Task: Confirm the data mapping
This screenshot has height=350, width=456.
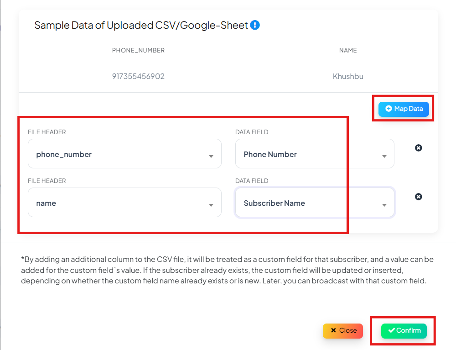Action: 404,330
